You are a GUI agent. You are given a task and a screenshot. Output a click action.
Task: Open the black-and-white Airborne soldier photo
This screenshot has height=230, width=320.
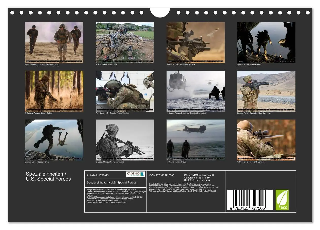[x=125, y=140]
